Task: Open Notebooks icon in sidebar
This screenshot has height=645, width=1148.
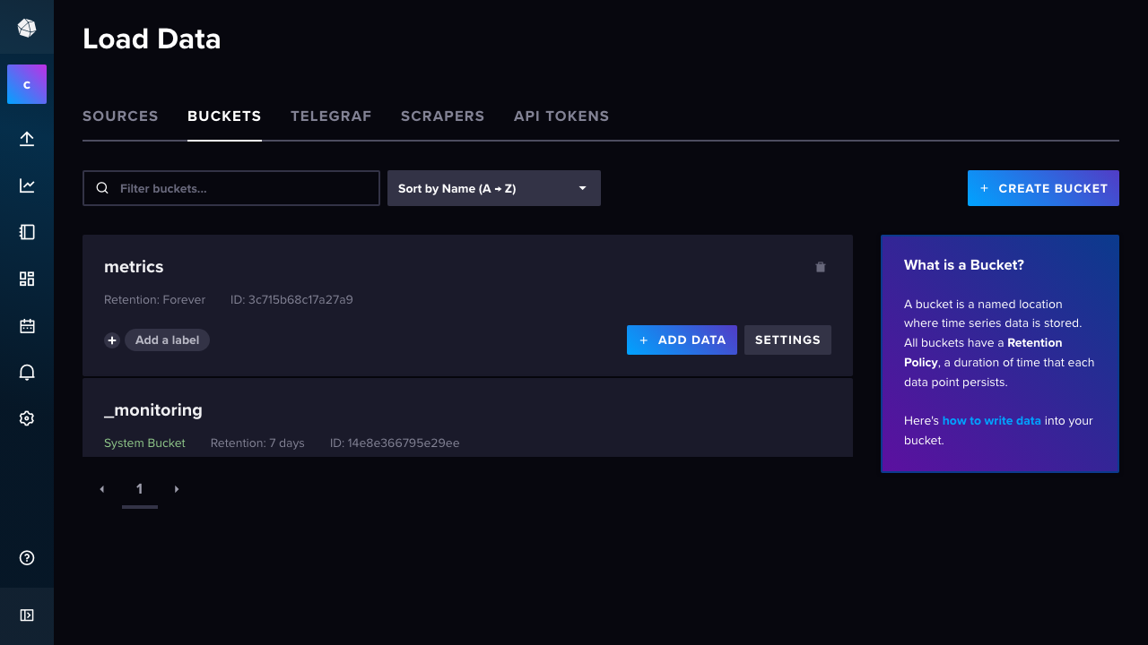Action: click(x=27, y=232)
